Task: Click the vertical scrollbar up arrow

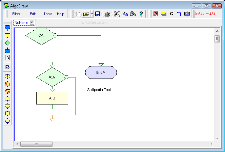Action: tap(217, 31)
